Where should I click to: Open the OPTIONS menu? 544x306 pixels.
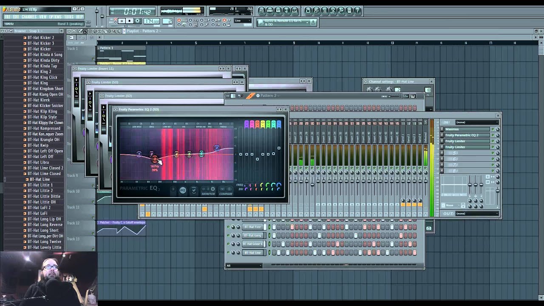pyautogui.click(x=55, y=17)
